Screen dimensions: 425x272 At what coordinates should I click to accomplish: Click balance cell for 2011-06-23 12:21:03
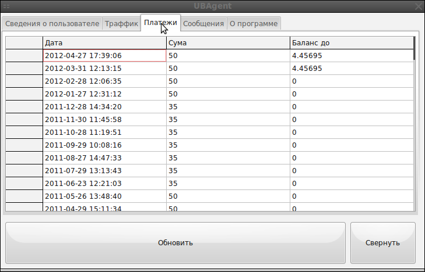click(x=351, y=184)
